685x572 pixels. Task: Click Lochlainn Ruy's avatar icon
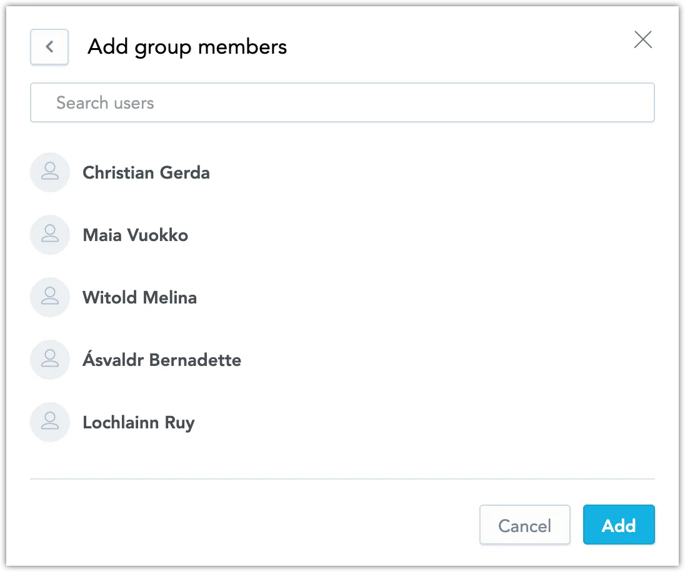click(49, 422)
